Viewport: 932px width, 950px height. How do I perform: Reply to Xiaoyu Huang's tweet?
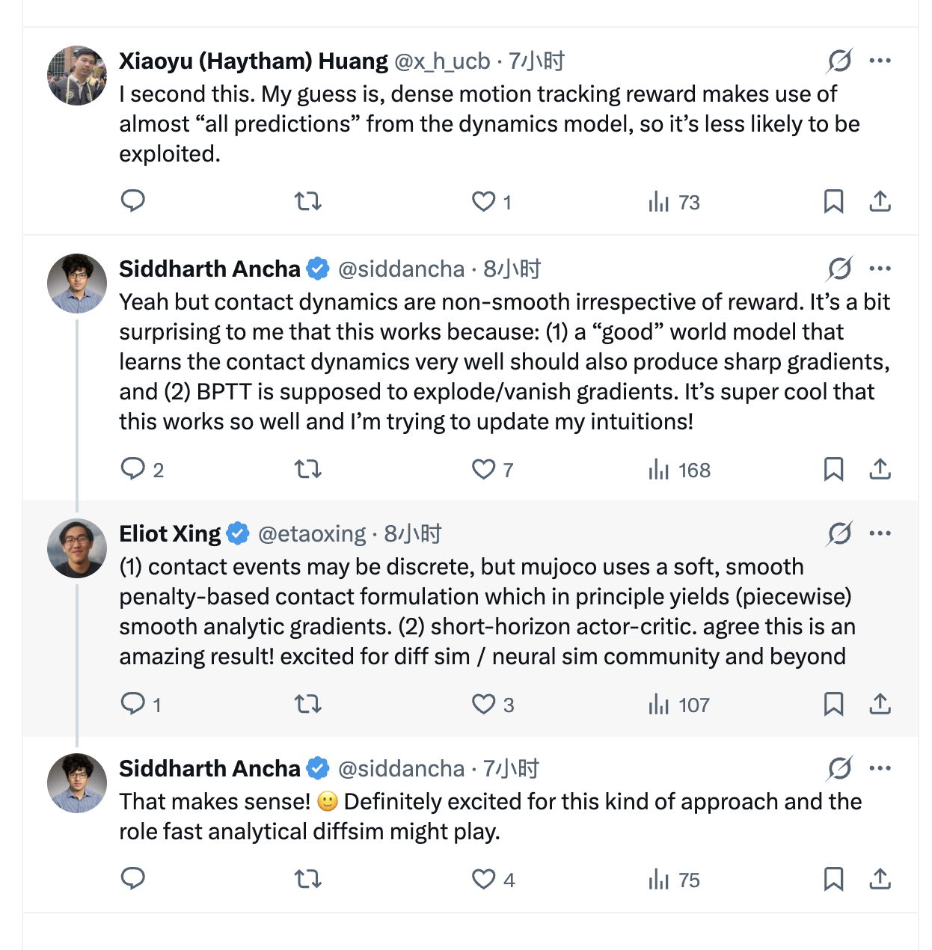[133, 201]
